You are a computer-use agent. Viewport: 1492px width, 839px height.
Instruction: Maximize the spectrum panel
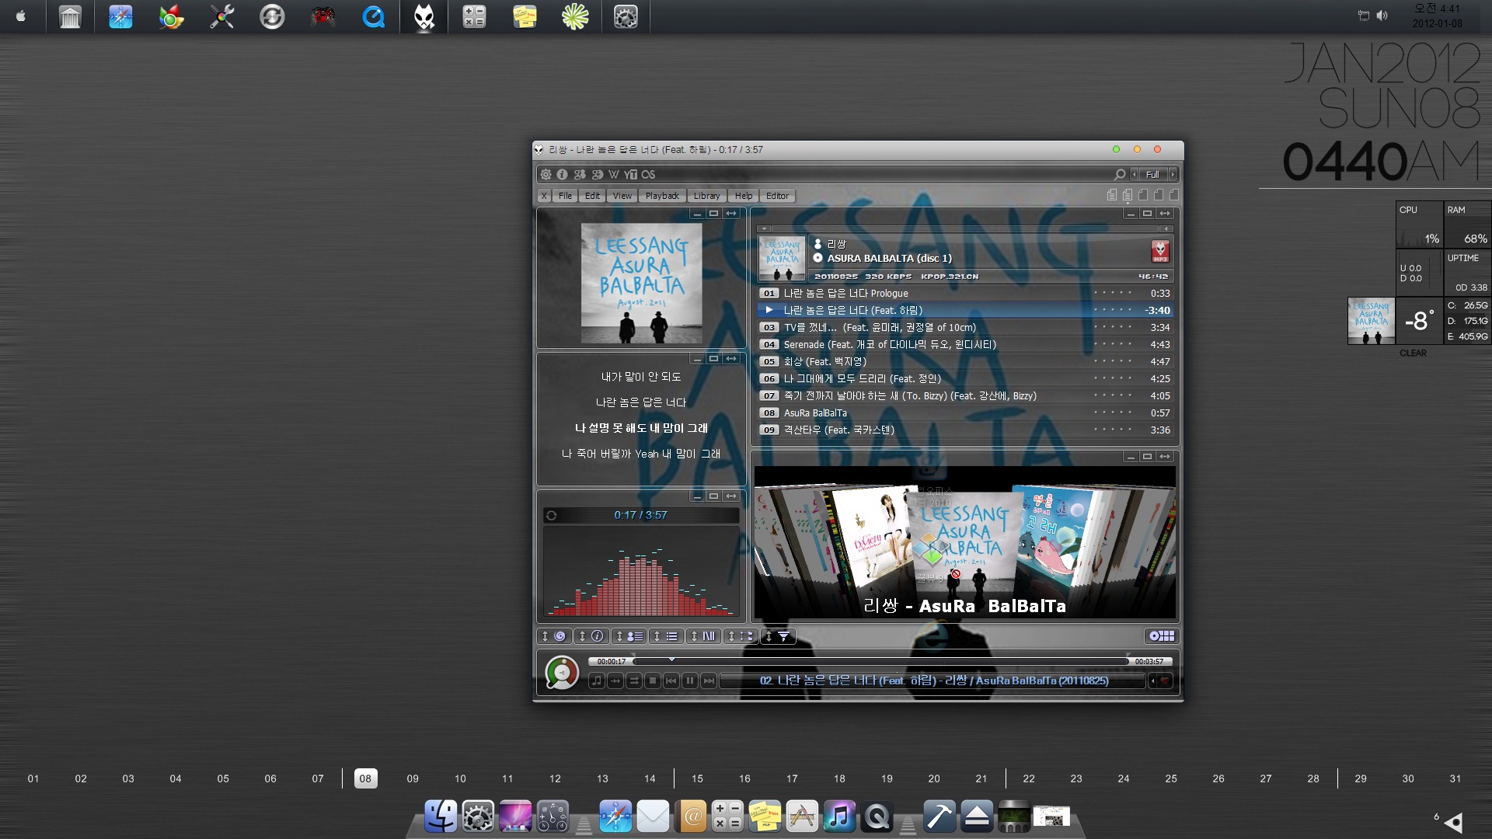[x=713, y=496]
